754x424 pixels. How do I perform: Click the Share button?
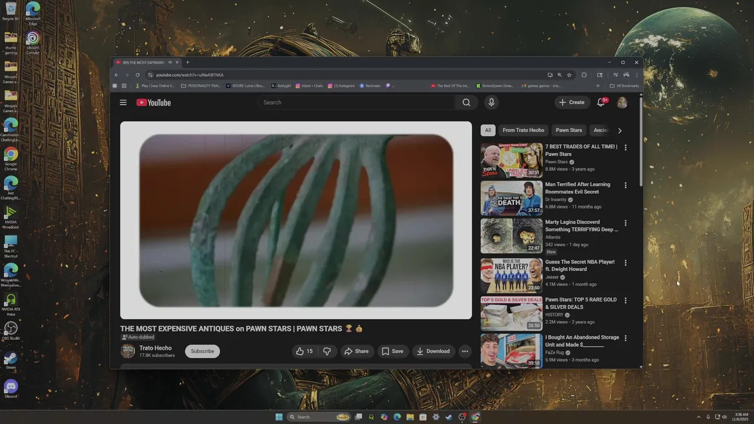[356, 351]
